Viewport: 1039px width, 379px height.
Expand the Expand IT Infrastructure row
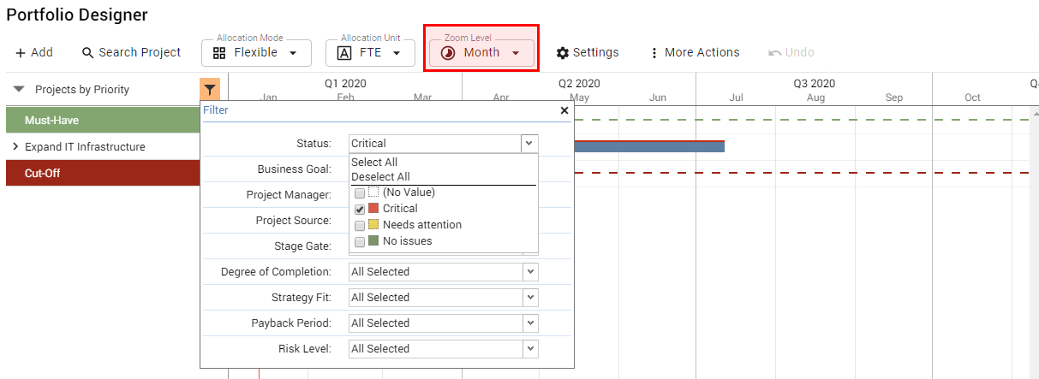tap(15, 147)
